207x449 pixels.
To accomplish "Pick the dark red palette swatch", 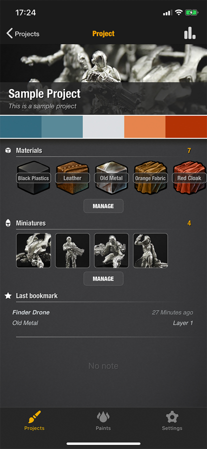I will pyautogui.click(x=186, y=127).
